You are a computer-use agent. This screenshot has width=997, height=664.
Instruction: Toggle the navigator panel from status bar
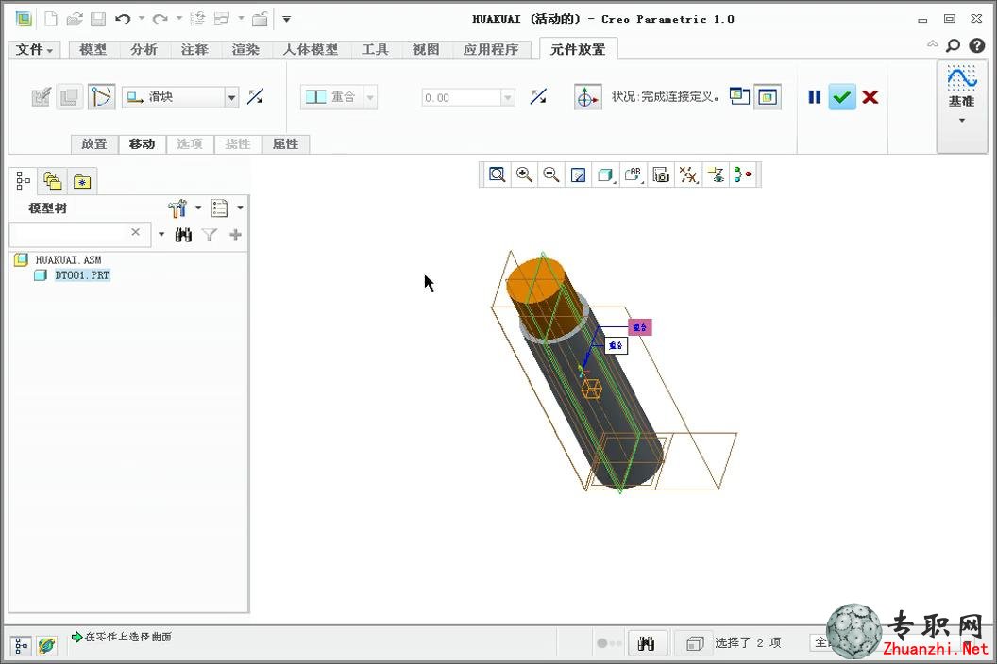21,645
